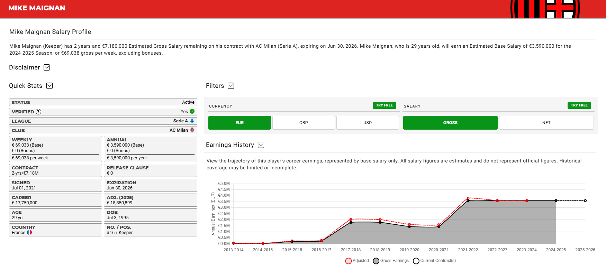Switch currency to USD

click(368, 123)
